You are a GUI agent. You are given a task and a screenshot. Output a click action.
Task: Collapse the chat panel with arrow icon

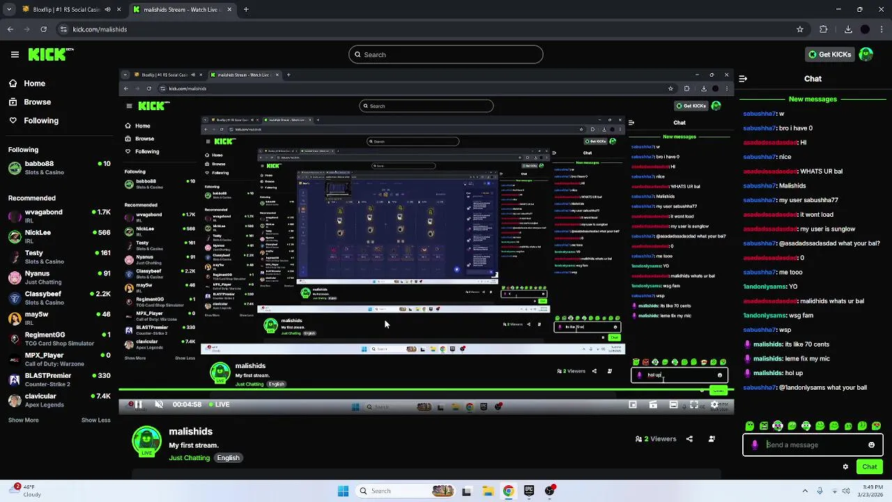(743, 79)
